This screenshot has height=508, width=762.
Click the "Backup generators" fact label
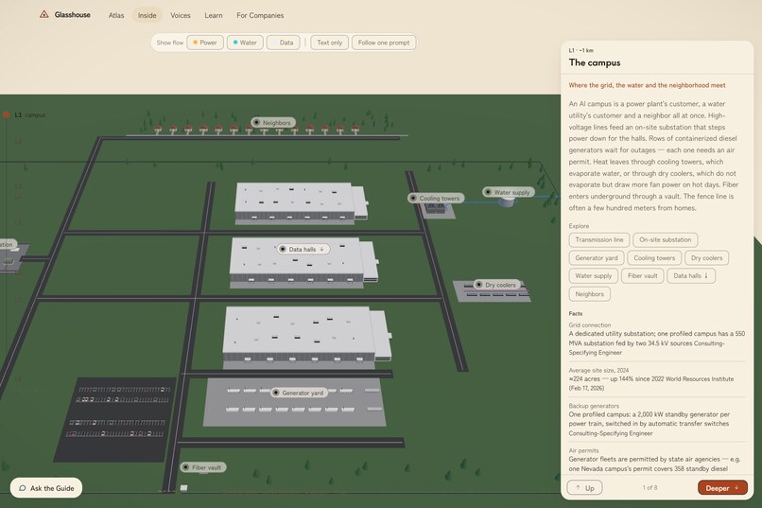click(594, 406)
